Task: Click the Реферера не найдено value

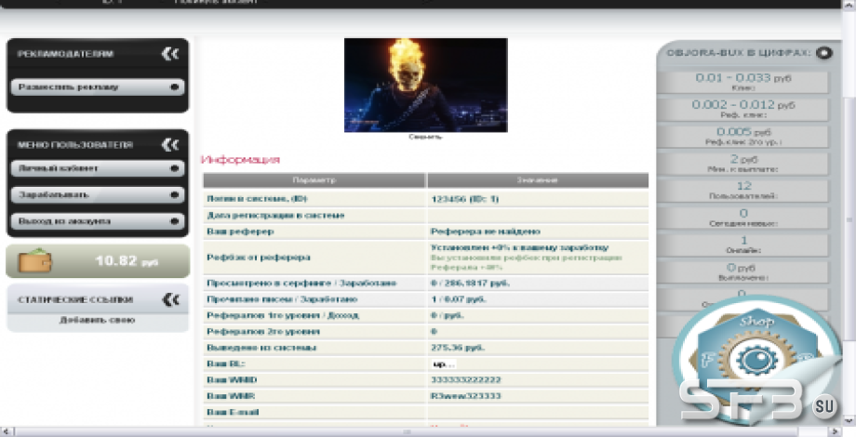Action: coord(486,232)
